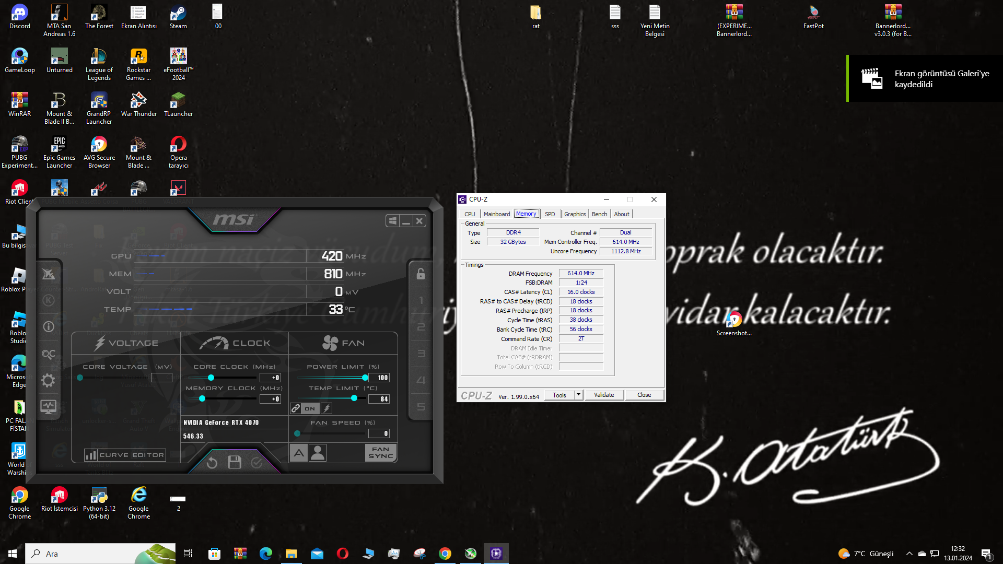Image resolution: width=1003 pixels, height=564 pixels.
Task: Click the Ara search box on taskbar
Action: click(x=100, y=554)
